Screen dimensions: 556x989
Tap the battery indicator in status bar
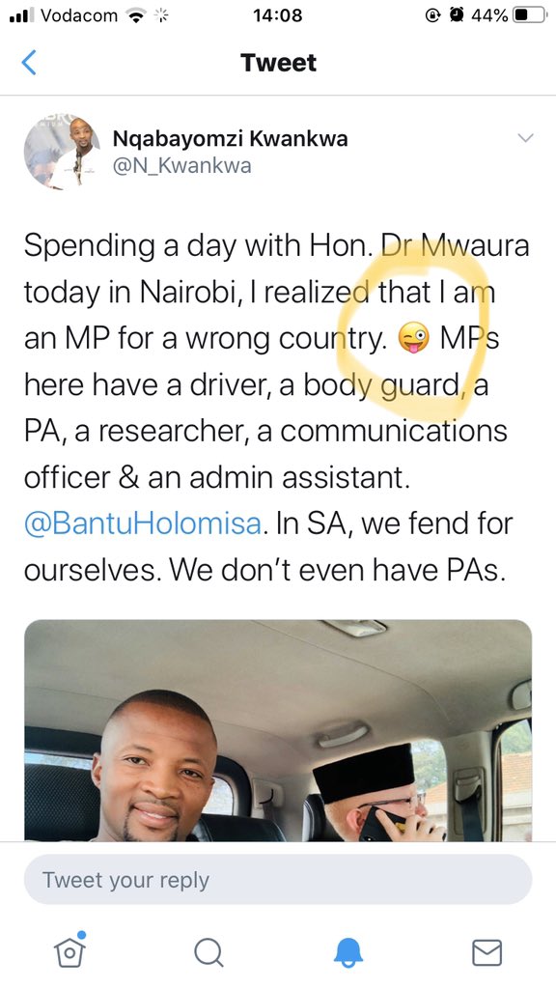point(529,15)
